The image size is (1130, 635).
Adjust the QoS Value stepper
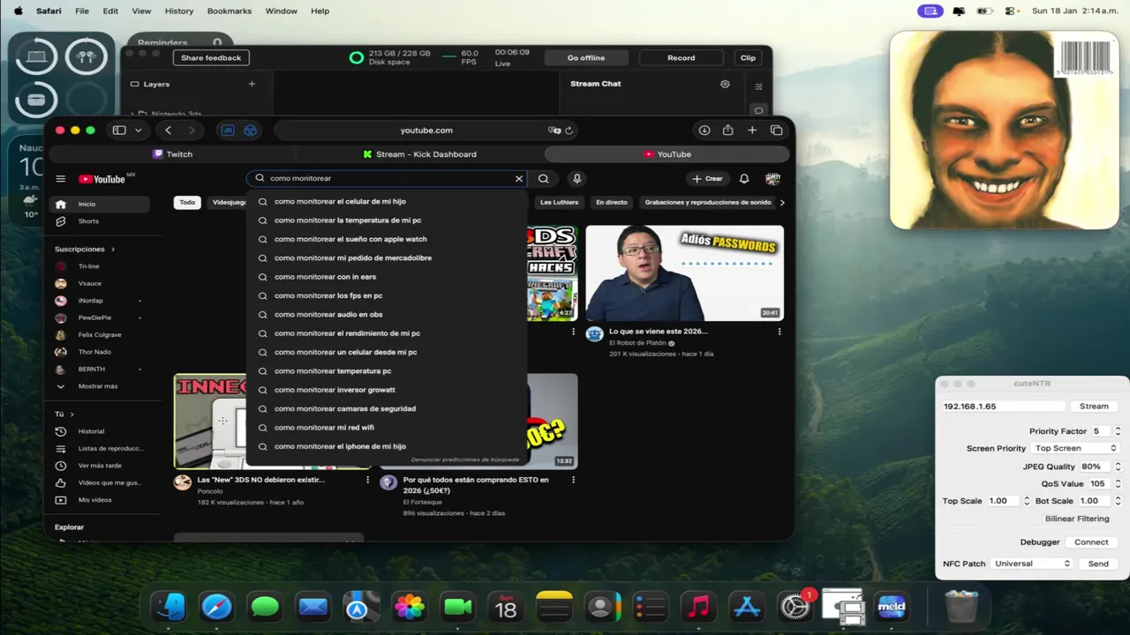(x=1118, y=483)
